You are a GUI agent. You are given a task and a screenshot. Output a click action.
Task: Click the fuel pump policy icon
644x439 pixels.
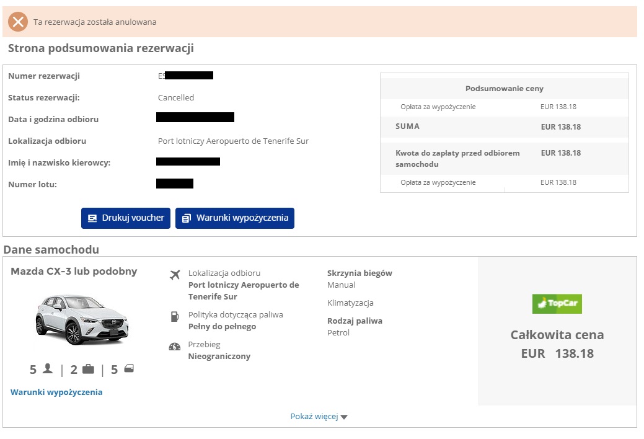tap(175, 316)
